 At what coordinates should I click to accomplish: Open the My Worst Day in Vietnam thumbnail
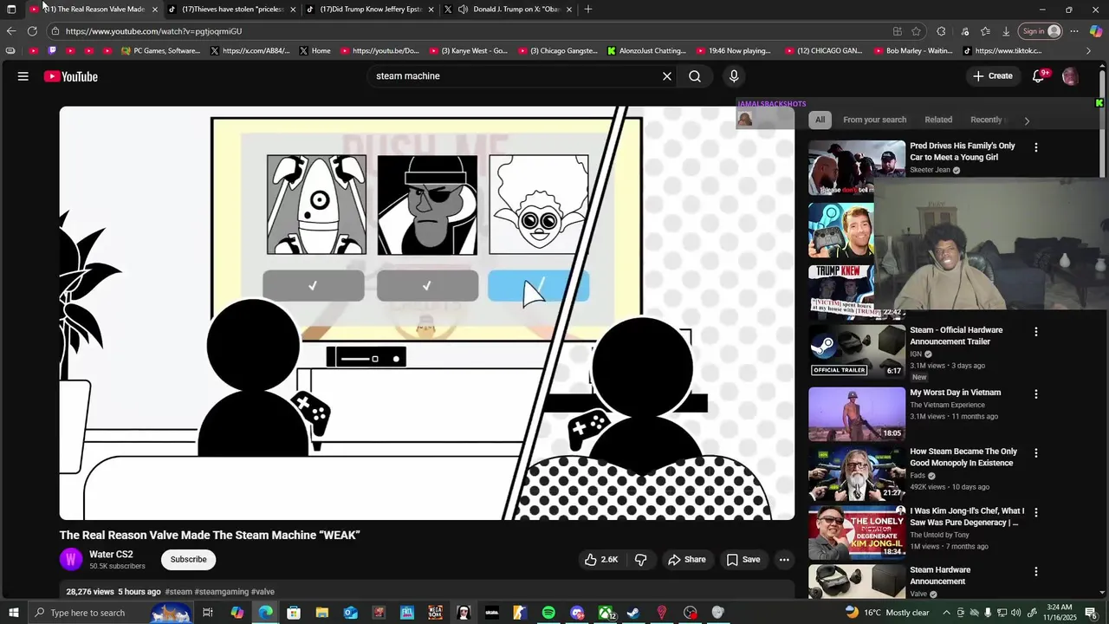[x=857, y=414]
